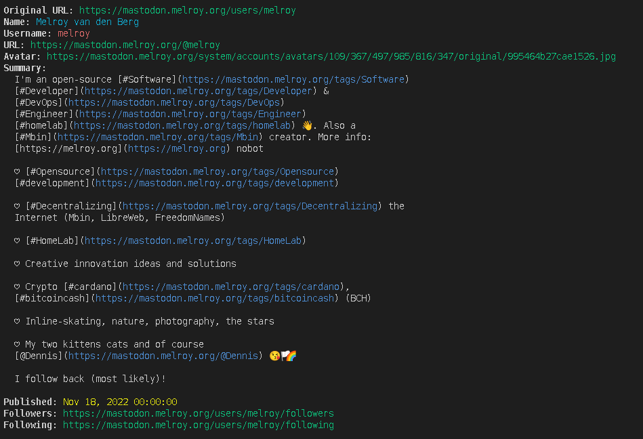Click the text I follow back (most likely)!
This screenshot has width=643, height=439.
click(x=90, y=378)
